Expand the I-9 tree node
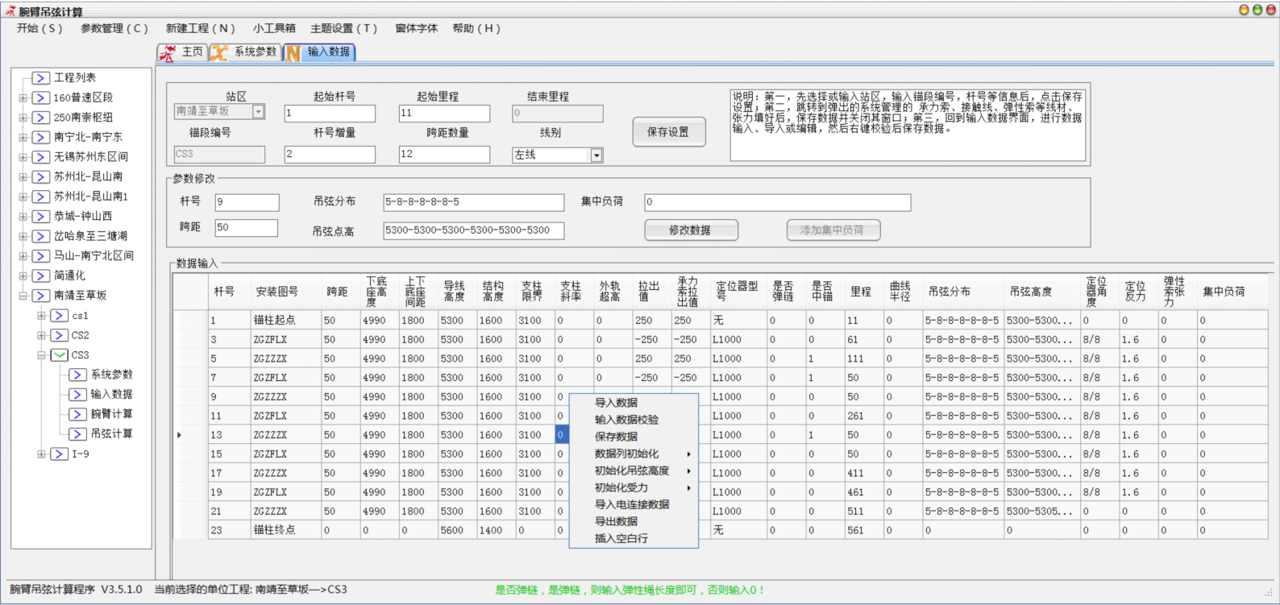The image size is (1280, 605). coord(41,454)
